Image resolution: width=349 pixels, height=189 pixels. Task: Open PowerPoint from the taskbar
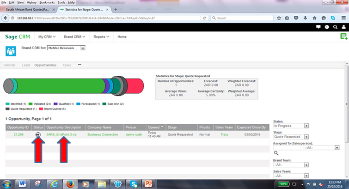(x=148, y=184)
